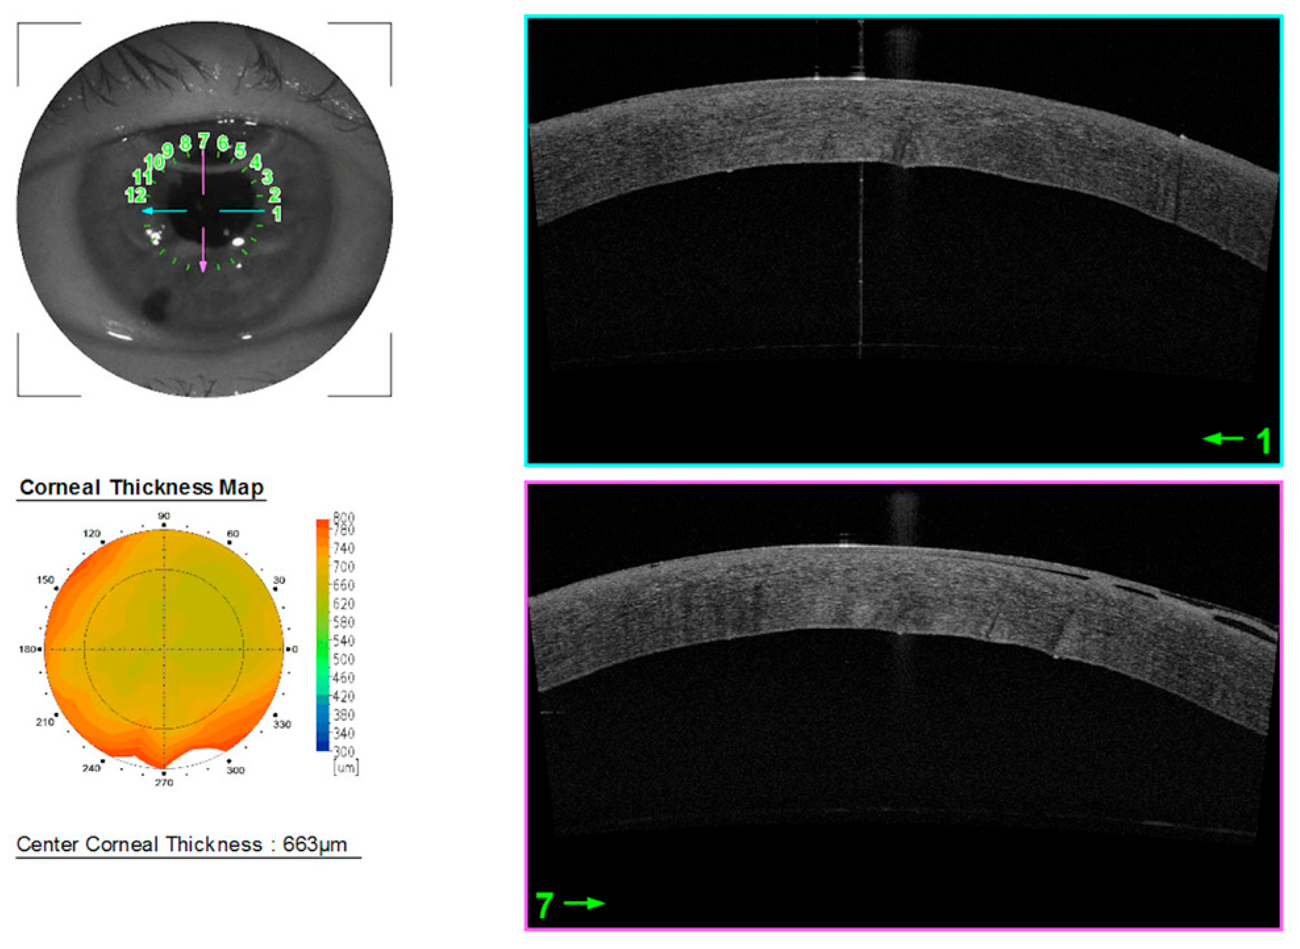This screenshot has height=949, width=1300.
Task: Click the Corneal Thickness Map heading
Action: tap(141, 487)
